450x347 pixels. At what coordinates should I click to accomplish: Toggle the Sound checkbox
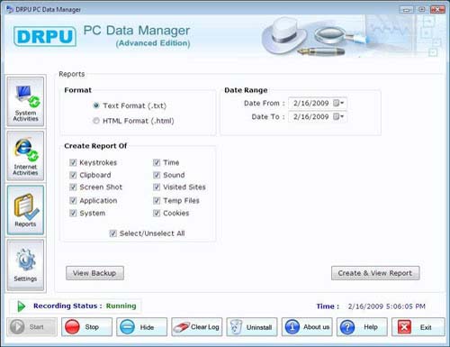157,175
